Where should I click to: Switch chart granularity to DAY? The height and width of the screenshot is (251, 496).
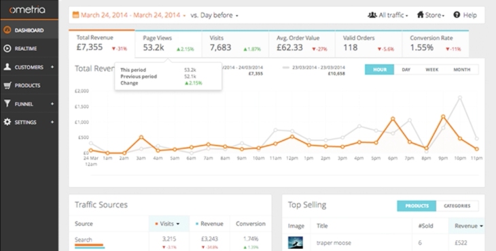[x=406, y=69]
